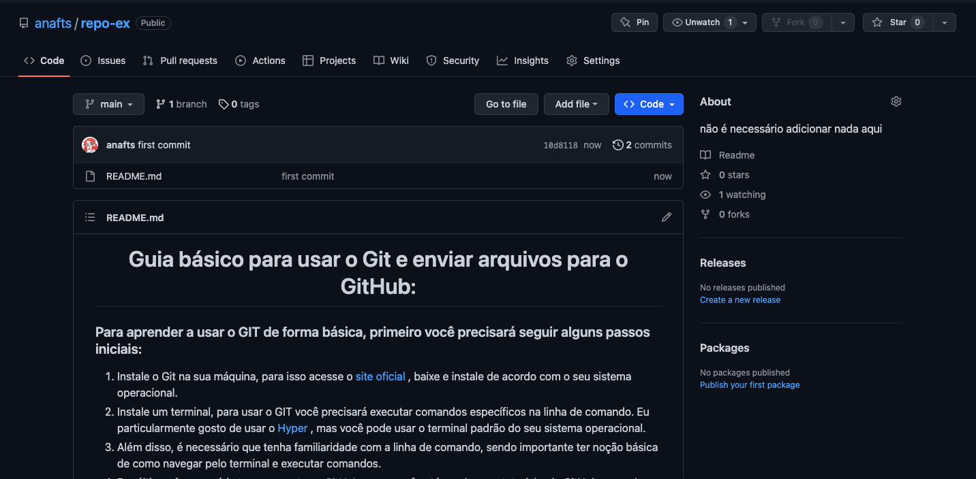Screen dimensions: 976x479
Task: Click Publish your first package
Action: tap(750, 385)
